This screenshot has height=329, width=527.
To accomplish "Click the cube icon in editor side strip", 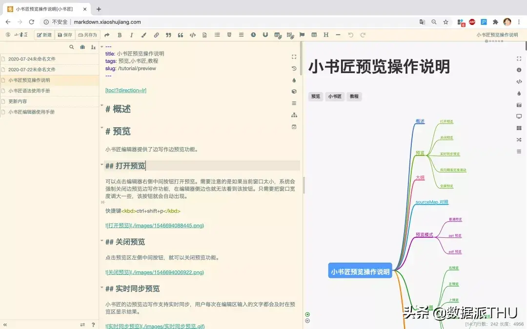I will click(294, 91).
